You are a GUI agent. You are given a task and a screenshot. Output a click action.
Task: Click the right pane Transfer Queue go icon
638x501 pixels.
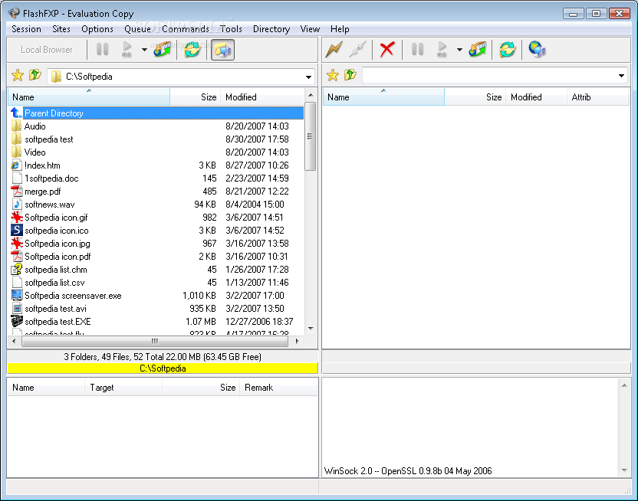point(442,50)
